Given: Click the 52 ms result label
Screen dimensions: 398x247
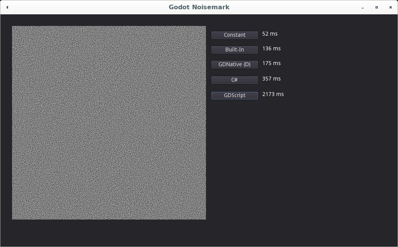Looking at the screenshot, I should [270, 34].
